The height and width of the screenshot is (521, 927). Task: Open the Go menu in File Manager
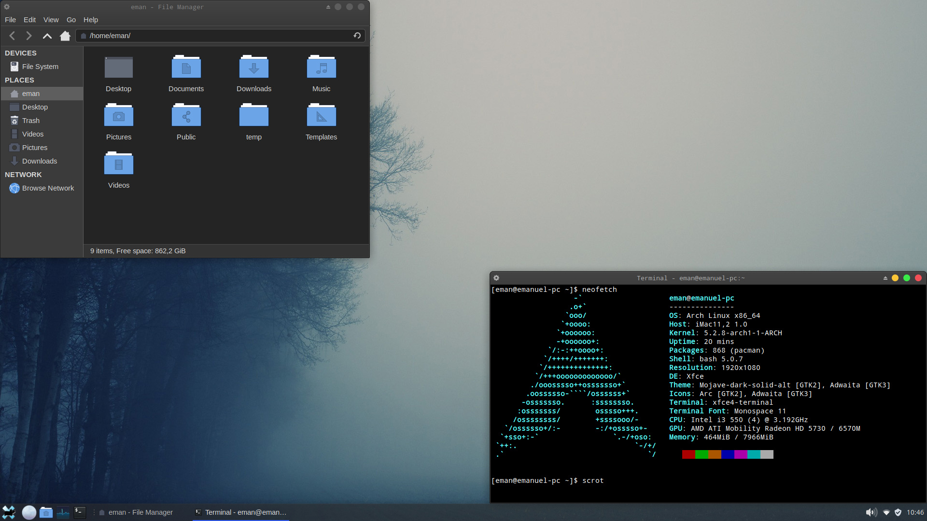(x=71, y=20)
